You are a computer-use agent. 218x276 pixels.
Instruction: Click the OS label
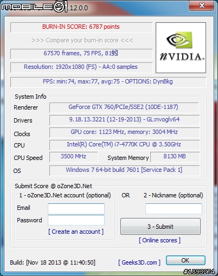(17, 171)
